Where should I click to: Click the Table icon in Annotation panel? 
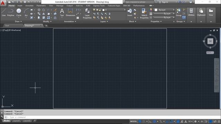(78, 18)
